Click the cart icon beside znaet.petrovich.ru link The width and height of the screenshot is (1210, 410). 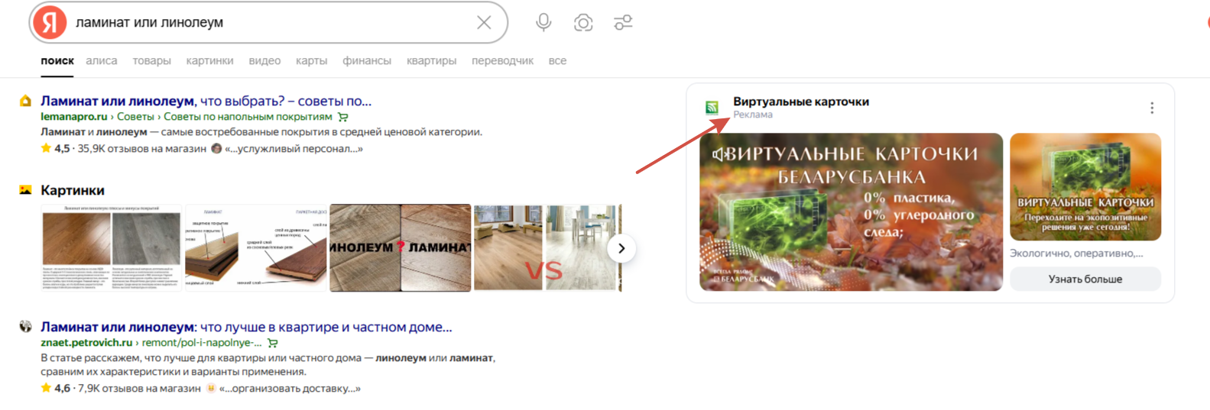273,343
